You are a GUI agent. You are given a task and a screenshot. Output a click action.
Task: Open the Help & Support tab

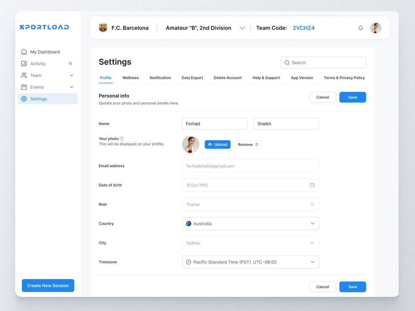(266, 78)
